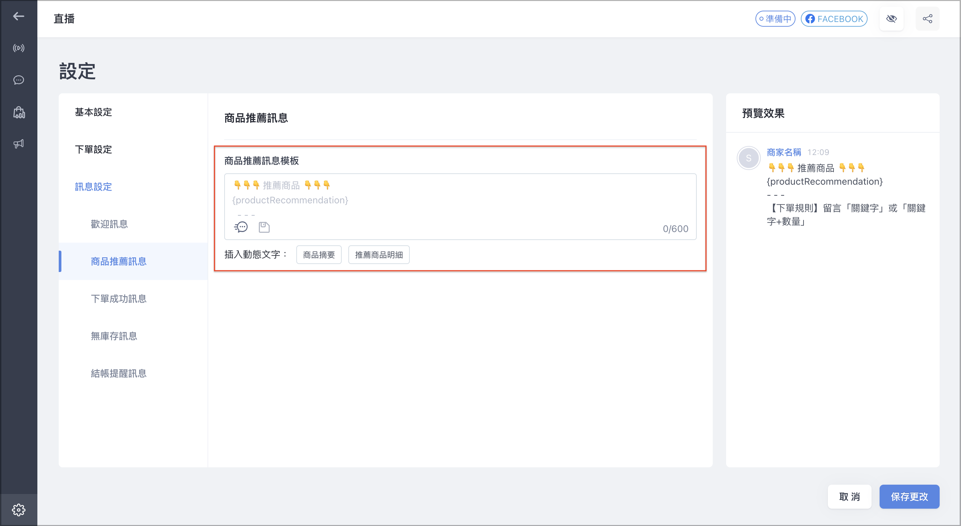Insert the 商品摘要 dynamic text

(x=319, y=255)
